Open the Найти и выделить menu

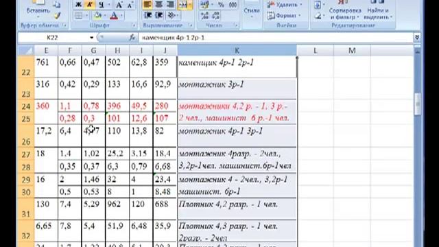coord(378,10)
